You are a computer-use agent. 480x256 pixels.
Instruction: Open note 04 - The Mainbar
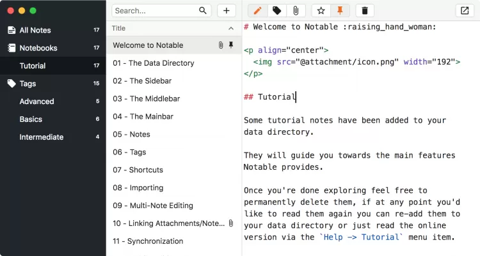point(174,116)
